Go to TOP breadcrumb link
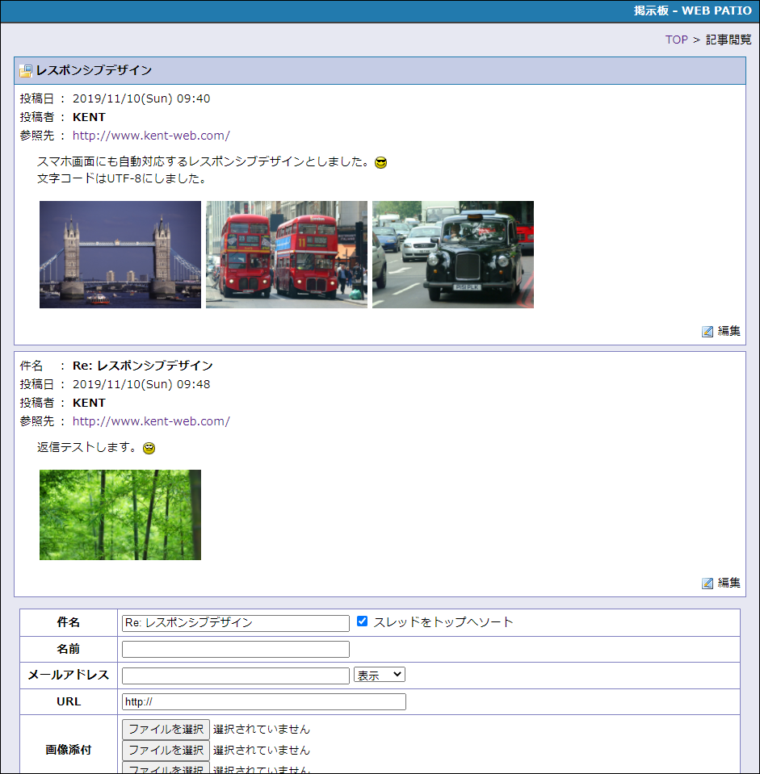The height and width of the screenshot is (774, 760). point(676,40)
